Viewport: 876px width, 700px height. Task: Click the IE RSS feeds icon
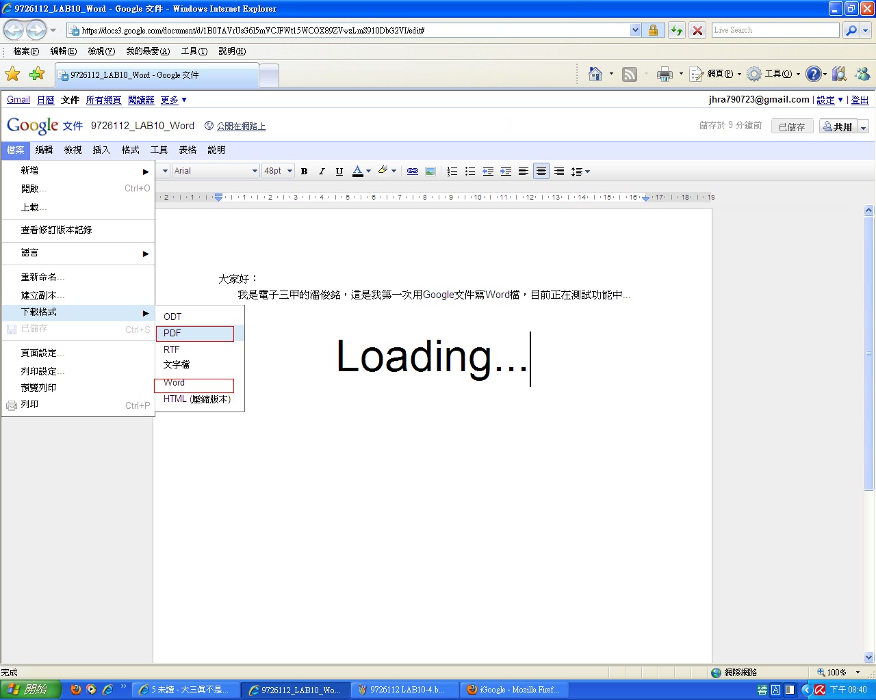click(x=630, y=75)
